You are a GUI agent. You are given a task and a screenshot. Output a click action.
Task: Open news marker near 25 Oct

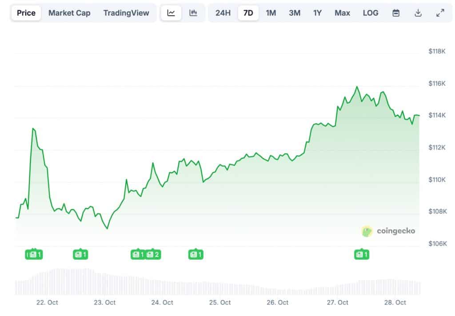(x=196, y=254)
